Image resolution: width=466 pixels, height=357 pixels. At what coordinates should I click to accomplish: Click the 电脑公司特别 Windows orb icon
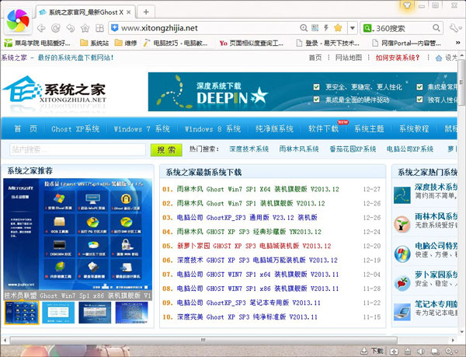tap(402, 254)
